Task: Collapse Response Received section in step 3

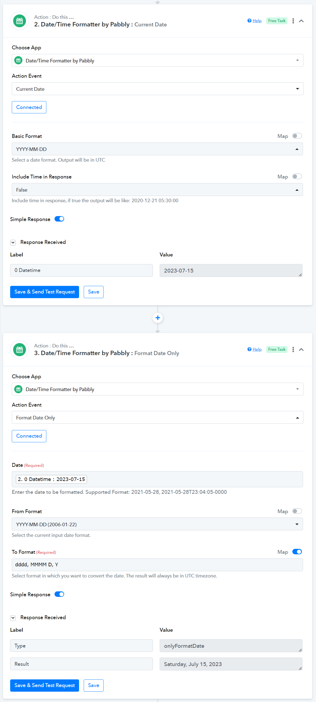Action: point(13,618)
